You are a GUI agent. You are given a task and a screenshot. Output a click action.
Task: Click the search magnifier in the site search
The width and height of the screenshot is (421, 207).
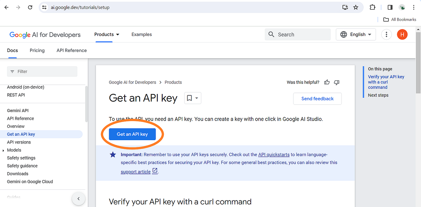coord(271,34)
